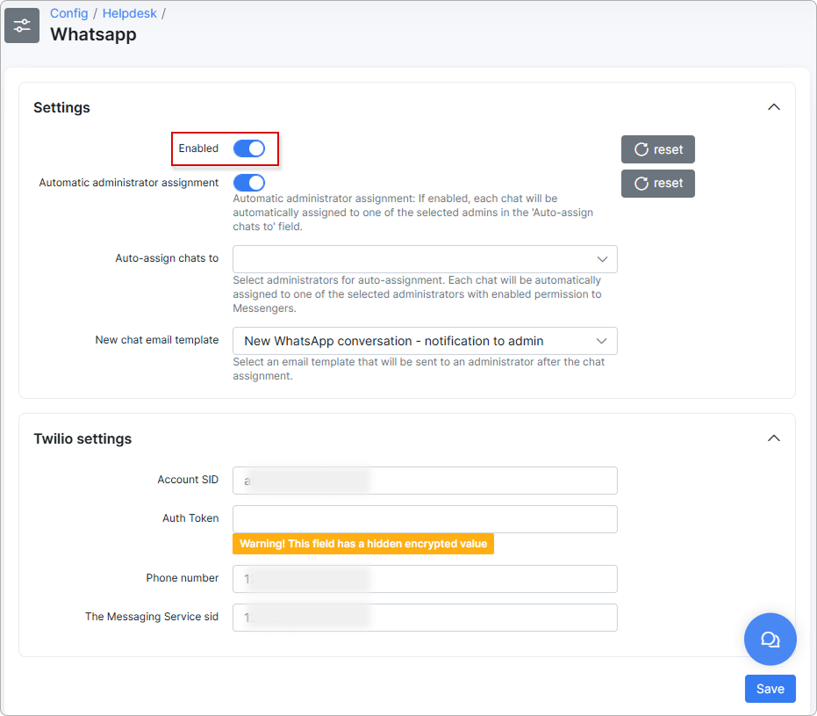Open New chat email template dropdown

click(425, 341)
